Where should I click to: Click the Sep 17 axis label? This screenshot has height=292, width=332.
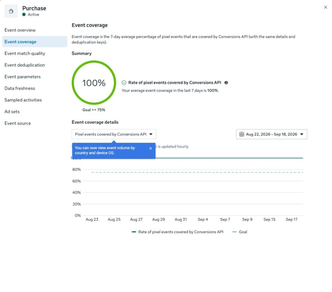tap(291, 219)
